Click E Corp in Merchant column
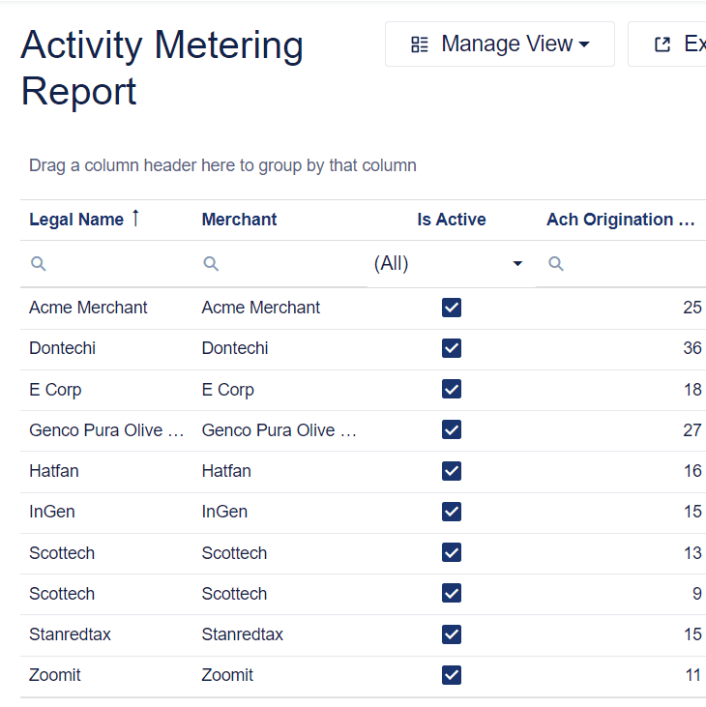The width and height of the screenshot is (706, 707). click(227, 390)
